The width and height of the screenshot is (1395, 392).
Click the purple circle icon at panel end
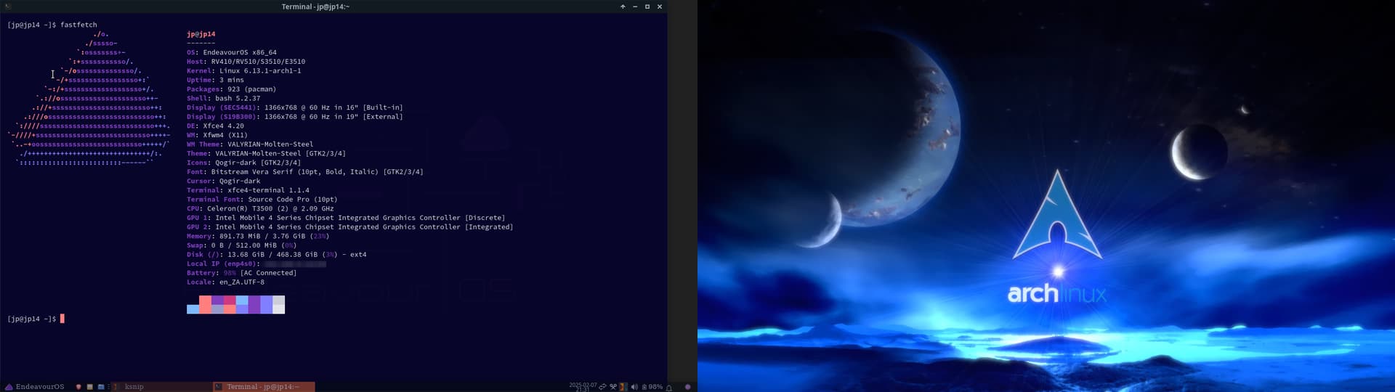click(x=688, y=387)
